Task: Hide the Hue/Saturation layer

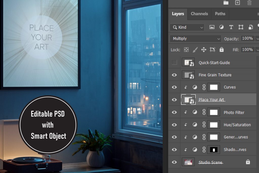Action: coord(174,125)
